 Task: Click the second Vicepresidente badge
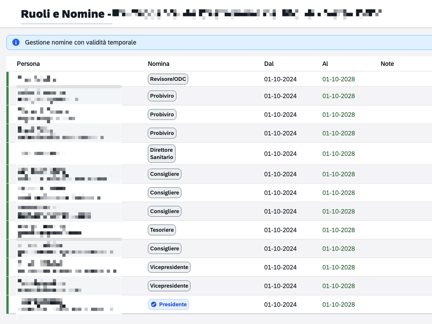tap(169, 286)
